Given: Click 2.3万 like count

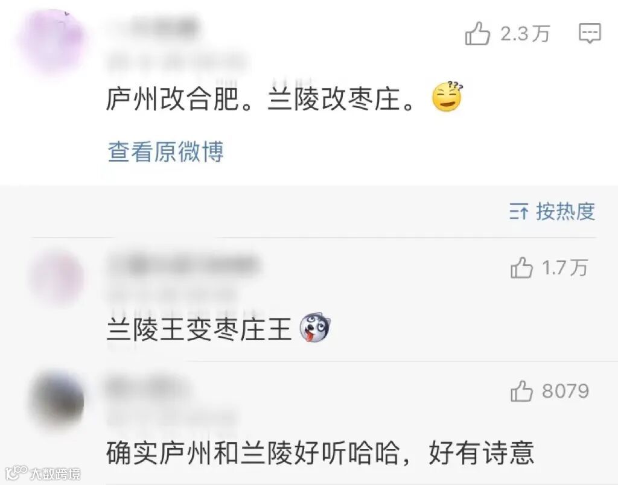Looking at the screenshot, I should coord(525,34).
